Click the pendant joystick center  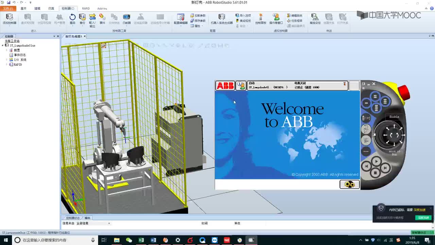[394, 135]
